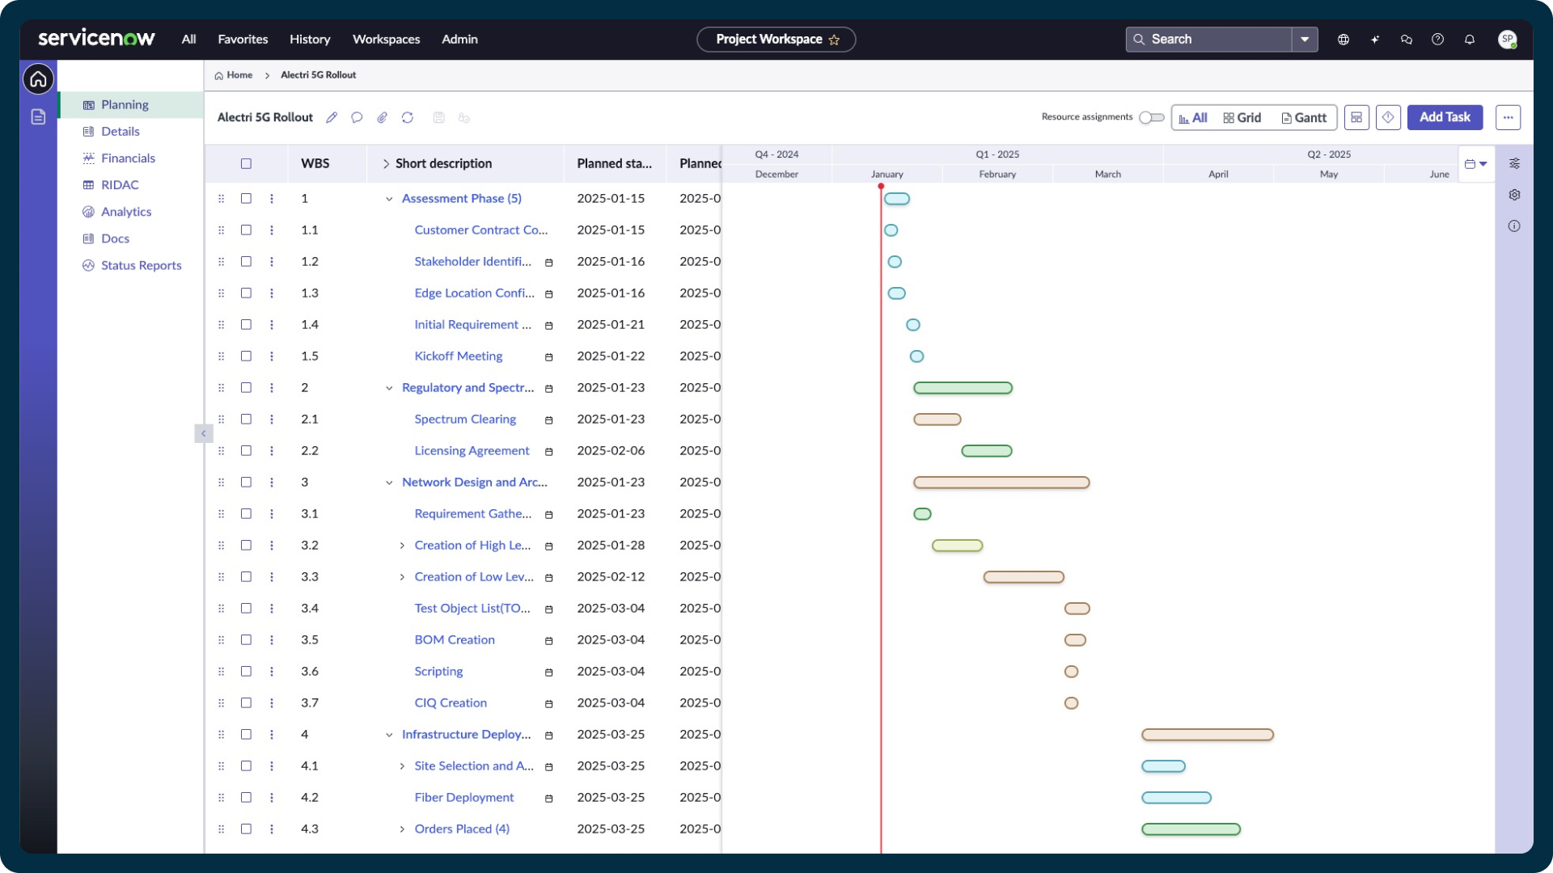Click the layout panel icon next to Gantt

1356,118
